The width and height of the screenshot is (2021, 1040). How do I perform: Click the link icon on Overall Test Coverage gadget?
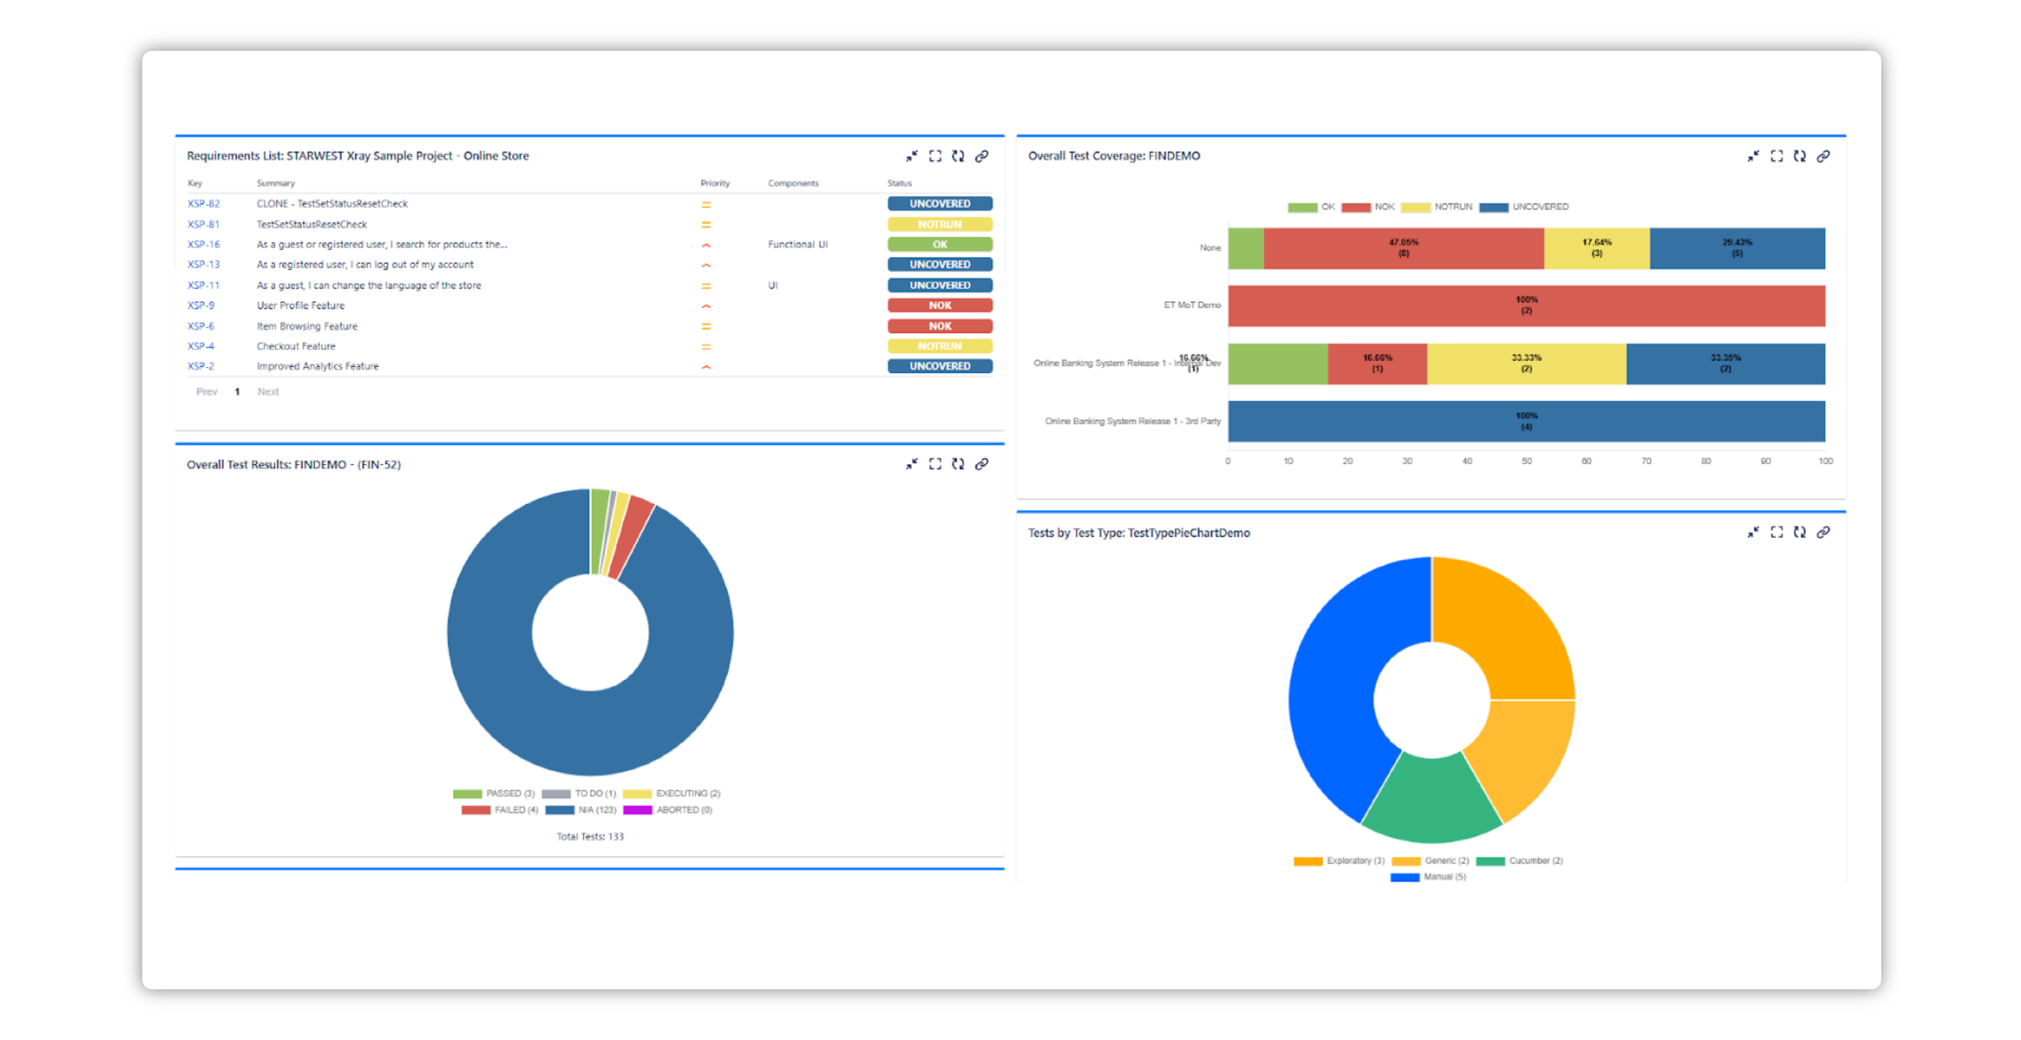[1823, 156]
